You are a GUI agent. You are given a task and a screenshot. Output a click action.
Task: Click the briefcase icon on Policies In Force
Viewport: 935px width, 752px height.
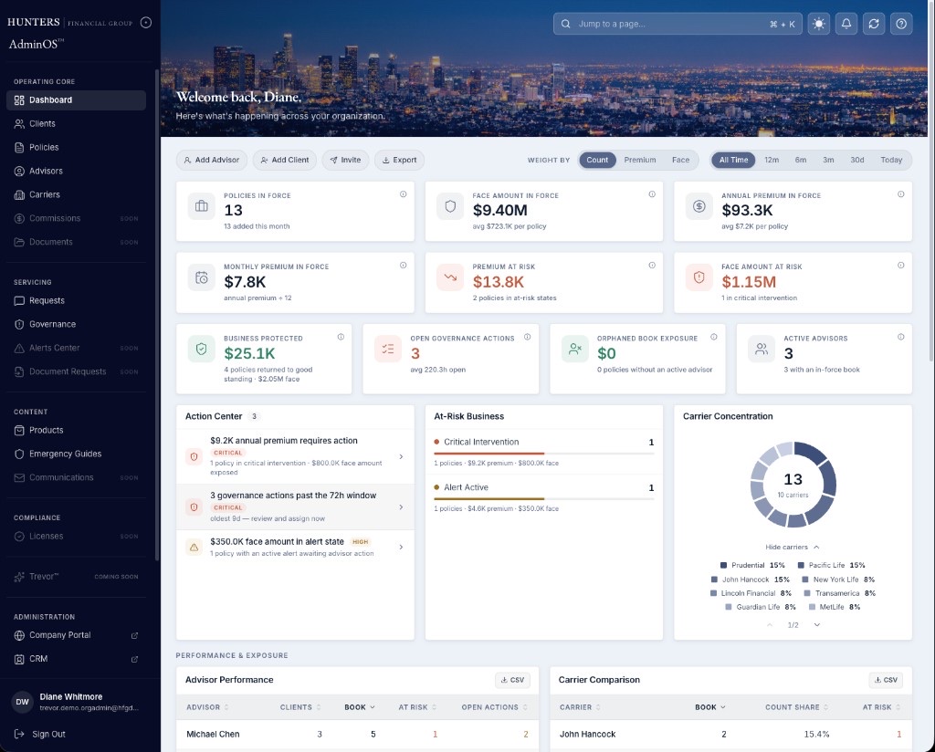pos(202,206)
